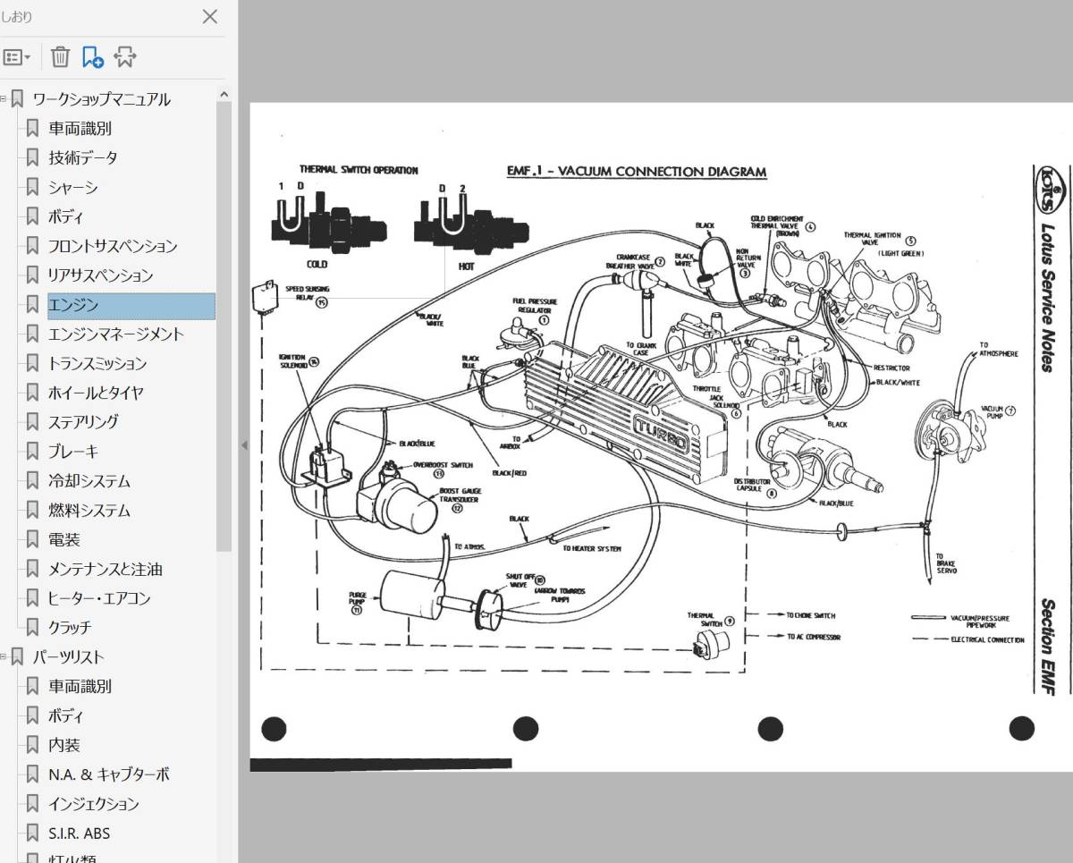Click the bookmark icon beside 電装
The image size is (1073, 863).
coord(32,540)
